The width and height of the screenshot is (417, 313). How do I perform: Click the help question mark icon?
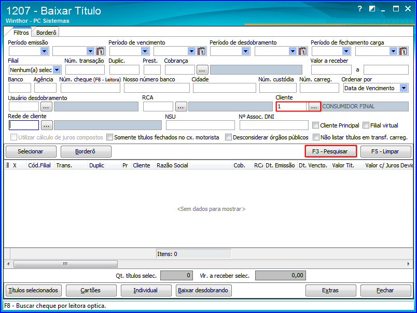point(360,9)
